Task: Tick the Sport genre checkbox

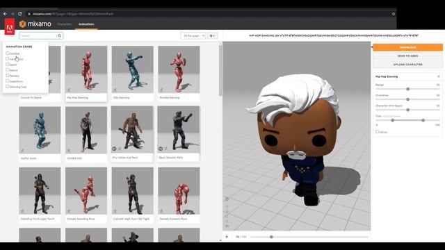Action: point(8,64)
